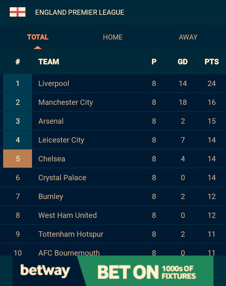Select the TOTAL standings tab
Viewport: 226px width, 286px height.
(x=38, y=37)
